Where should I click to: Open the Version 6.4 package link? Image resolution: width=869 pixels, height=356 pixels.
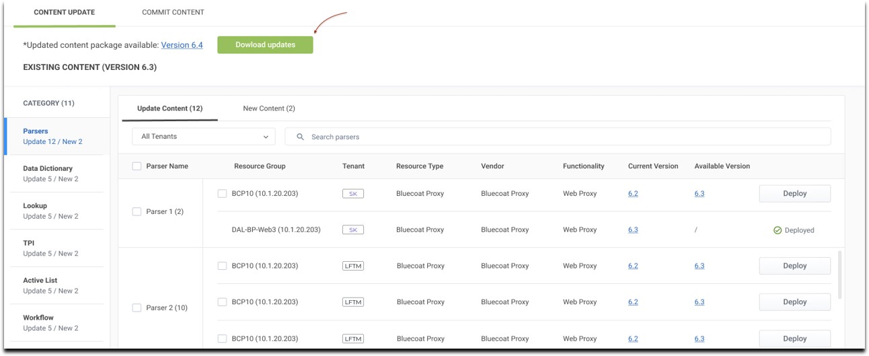(182, 45)
